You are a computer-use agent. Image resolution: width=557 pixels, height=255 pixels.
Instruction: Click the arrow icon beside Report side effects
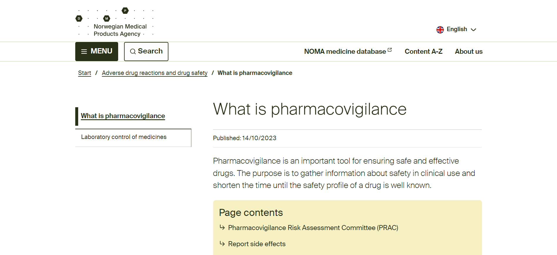(222, 244)
